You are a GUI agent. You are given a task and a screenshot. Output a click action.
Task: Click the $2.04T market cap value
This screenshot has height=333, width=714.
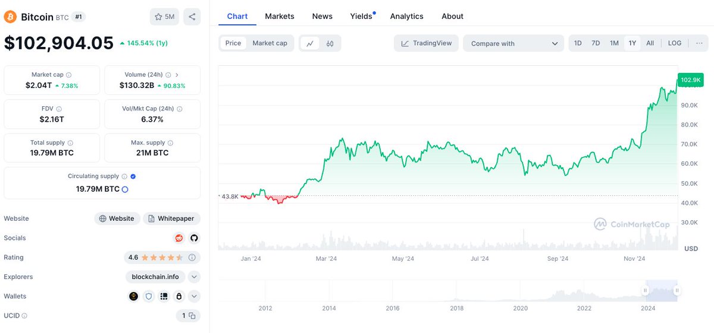(x=39, y=85)
